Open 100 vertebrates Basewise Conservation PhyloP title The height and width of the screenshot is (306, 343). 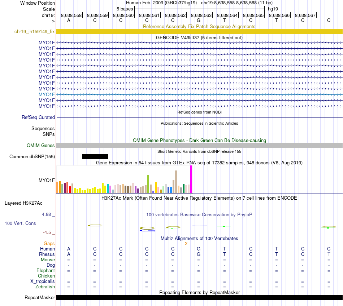point(199,215)
